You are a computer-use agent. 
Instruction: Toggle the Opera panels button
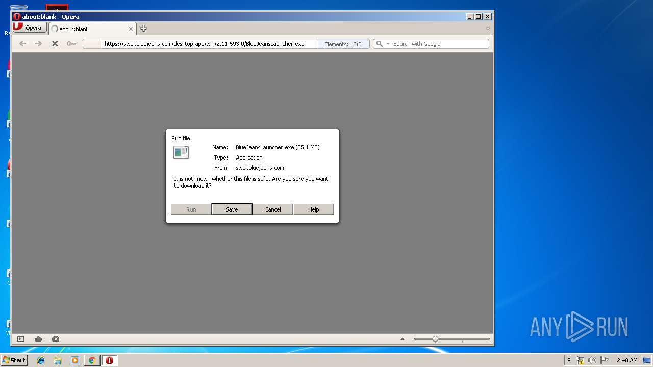click(x=21, y=339)
